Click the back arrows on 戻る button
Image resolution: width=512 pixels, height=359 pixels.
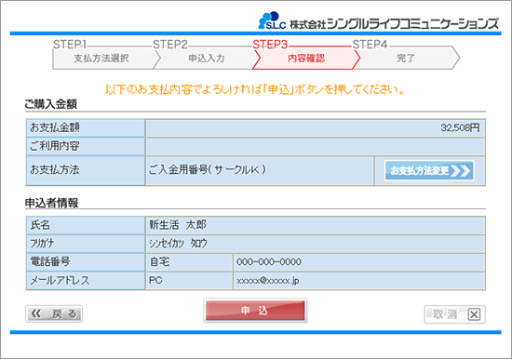click(36, 314)
